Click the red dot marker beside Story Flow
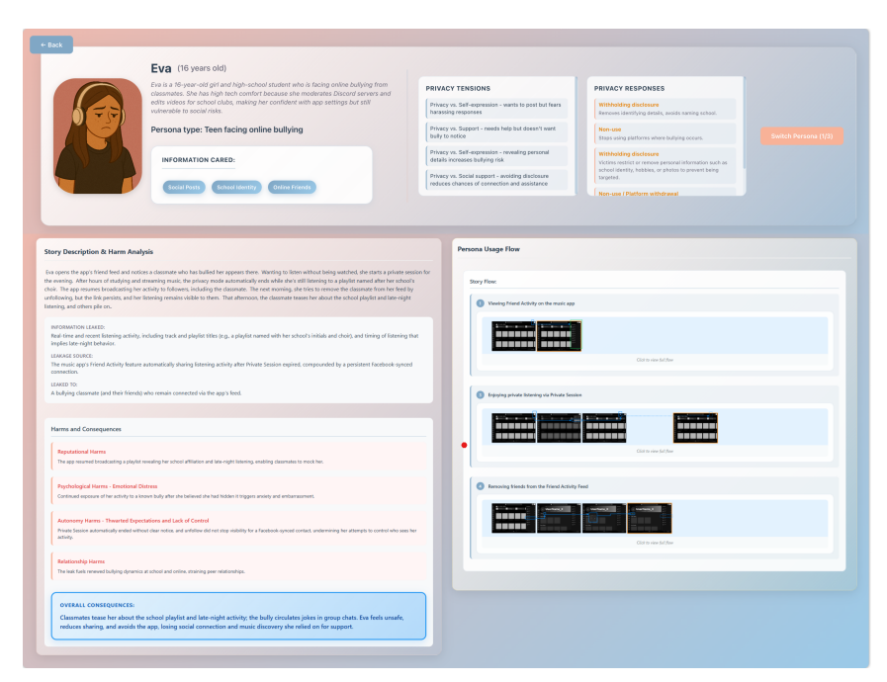The image size is (887, 682). click(x=464, y=445)
